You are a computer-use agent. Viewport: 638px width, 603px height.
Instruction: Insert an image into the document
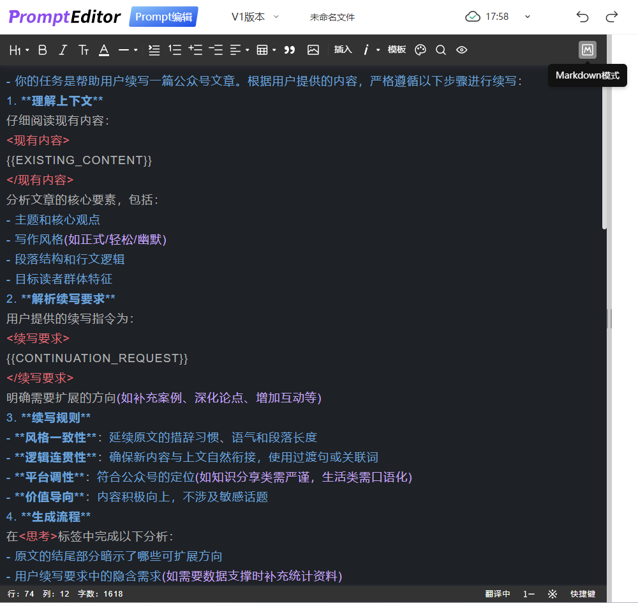[x=313, y=50]
